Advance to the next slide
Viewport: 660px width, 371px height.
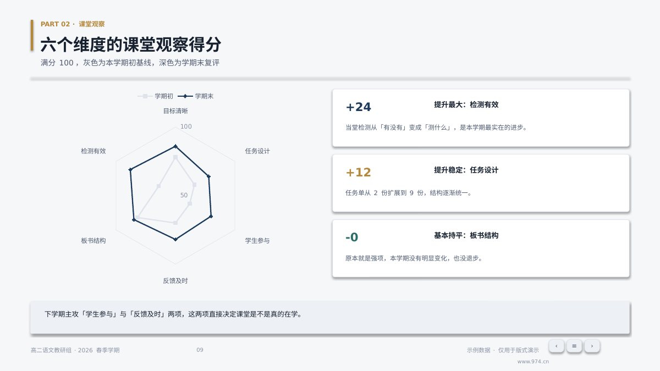[592, 346]
